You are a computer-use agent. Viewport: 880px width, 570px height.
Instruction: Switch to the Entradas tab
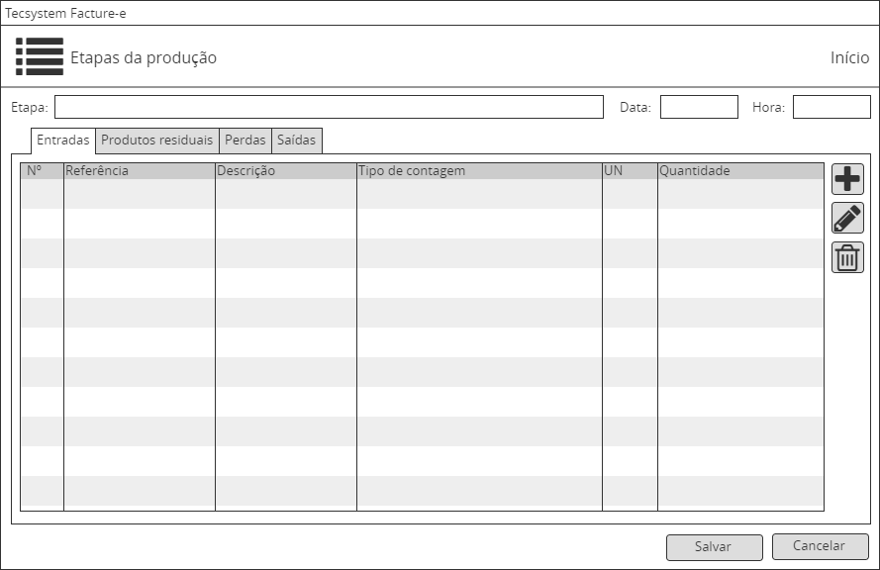click(63, 141)
